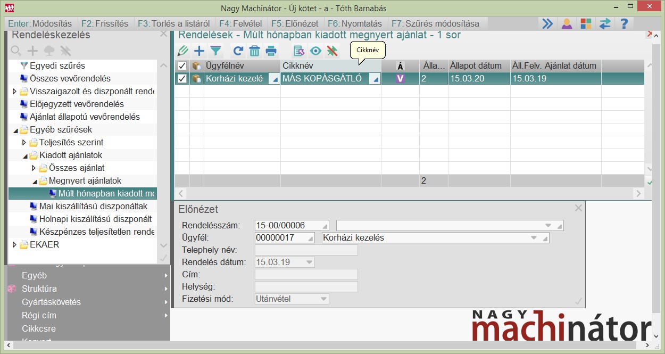The width and height of the screenshot is (665, 354).
Task: Collapse the Kiadott ajánlatok folder
Action: (24, 155)
